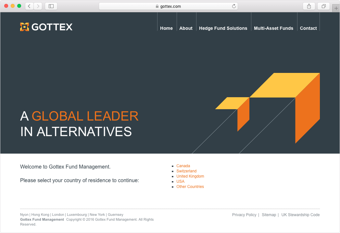Show all tabs overview icon
The width and height of the screenshot is (340, 233).
[323, 6]
